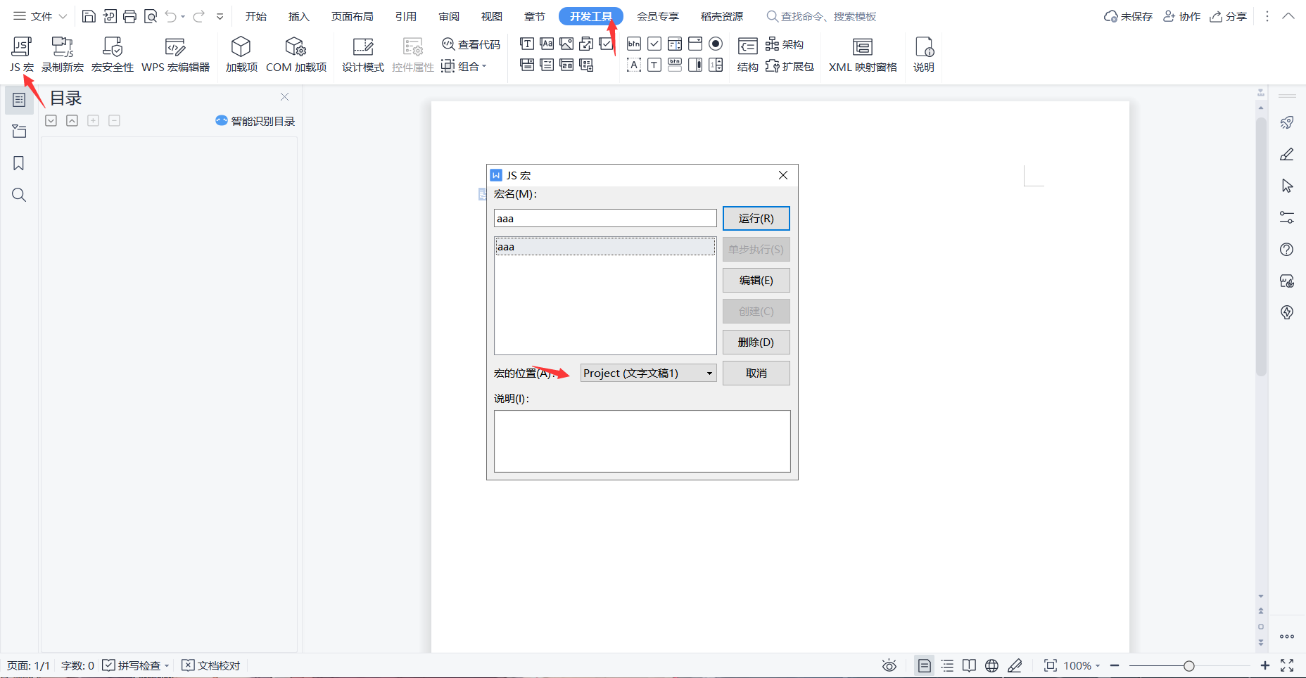Insert btn command button control
1306x678 pixels.
point(634,44)
